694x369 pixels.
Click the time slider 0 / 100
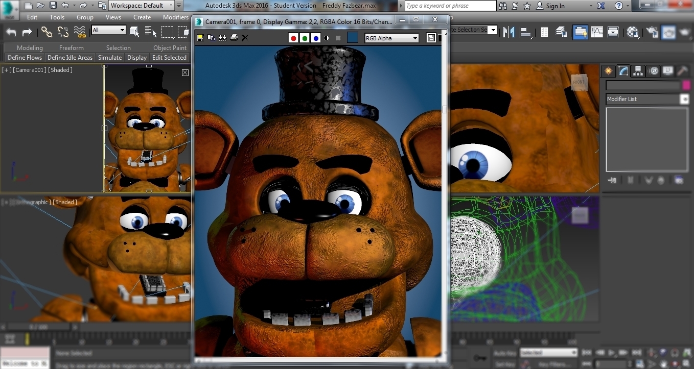pos(39,327)
